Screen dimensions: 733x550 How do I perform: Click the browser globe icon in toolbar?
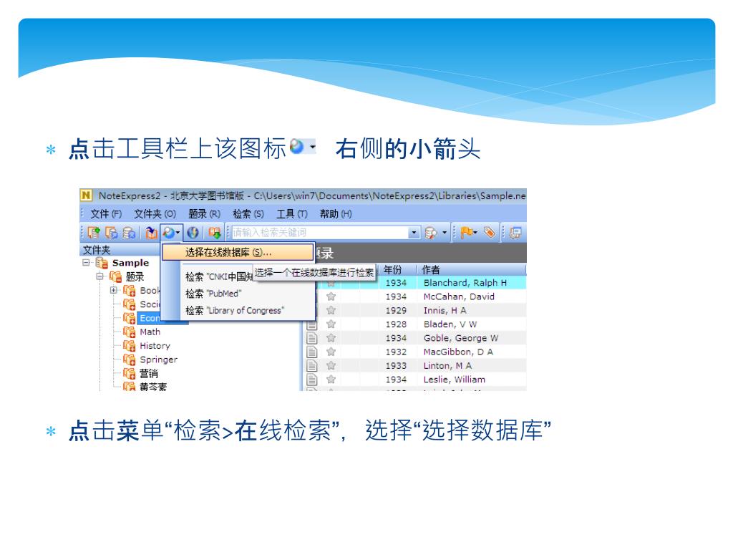[x=193, y=233]
